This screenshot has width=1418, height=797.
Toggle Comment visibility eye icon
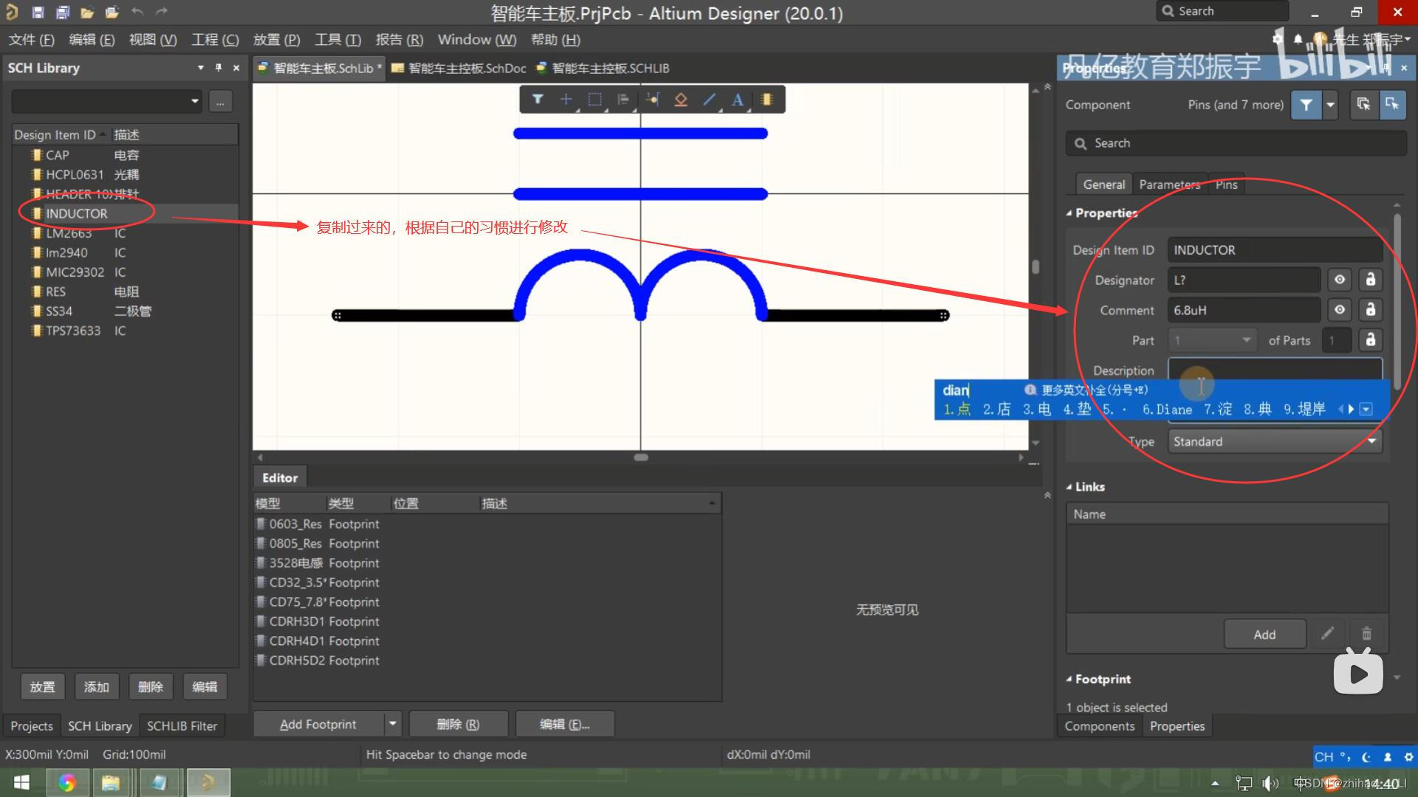pyautogui.click(x=1339, y=310)
